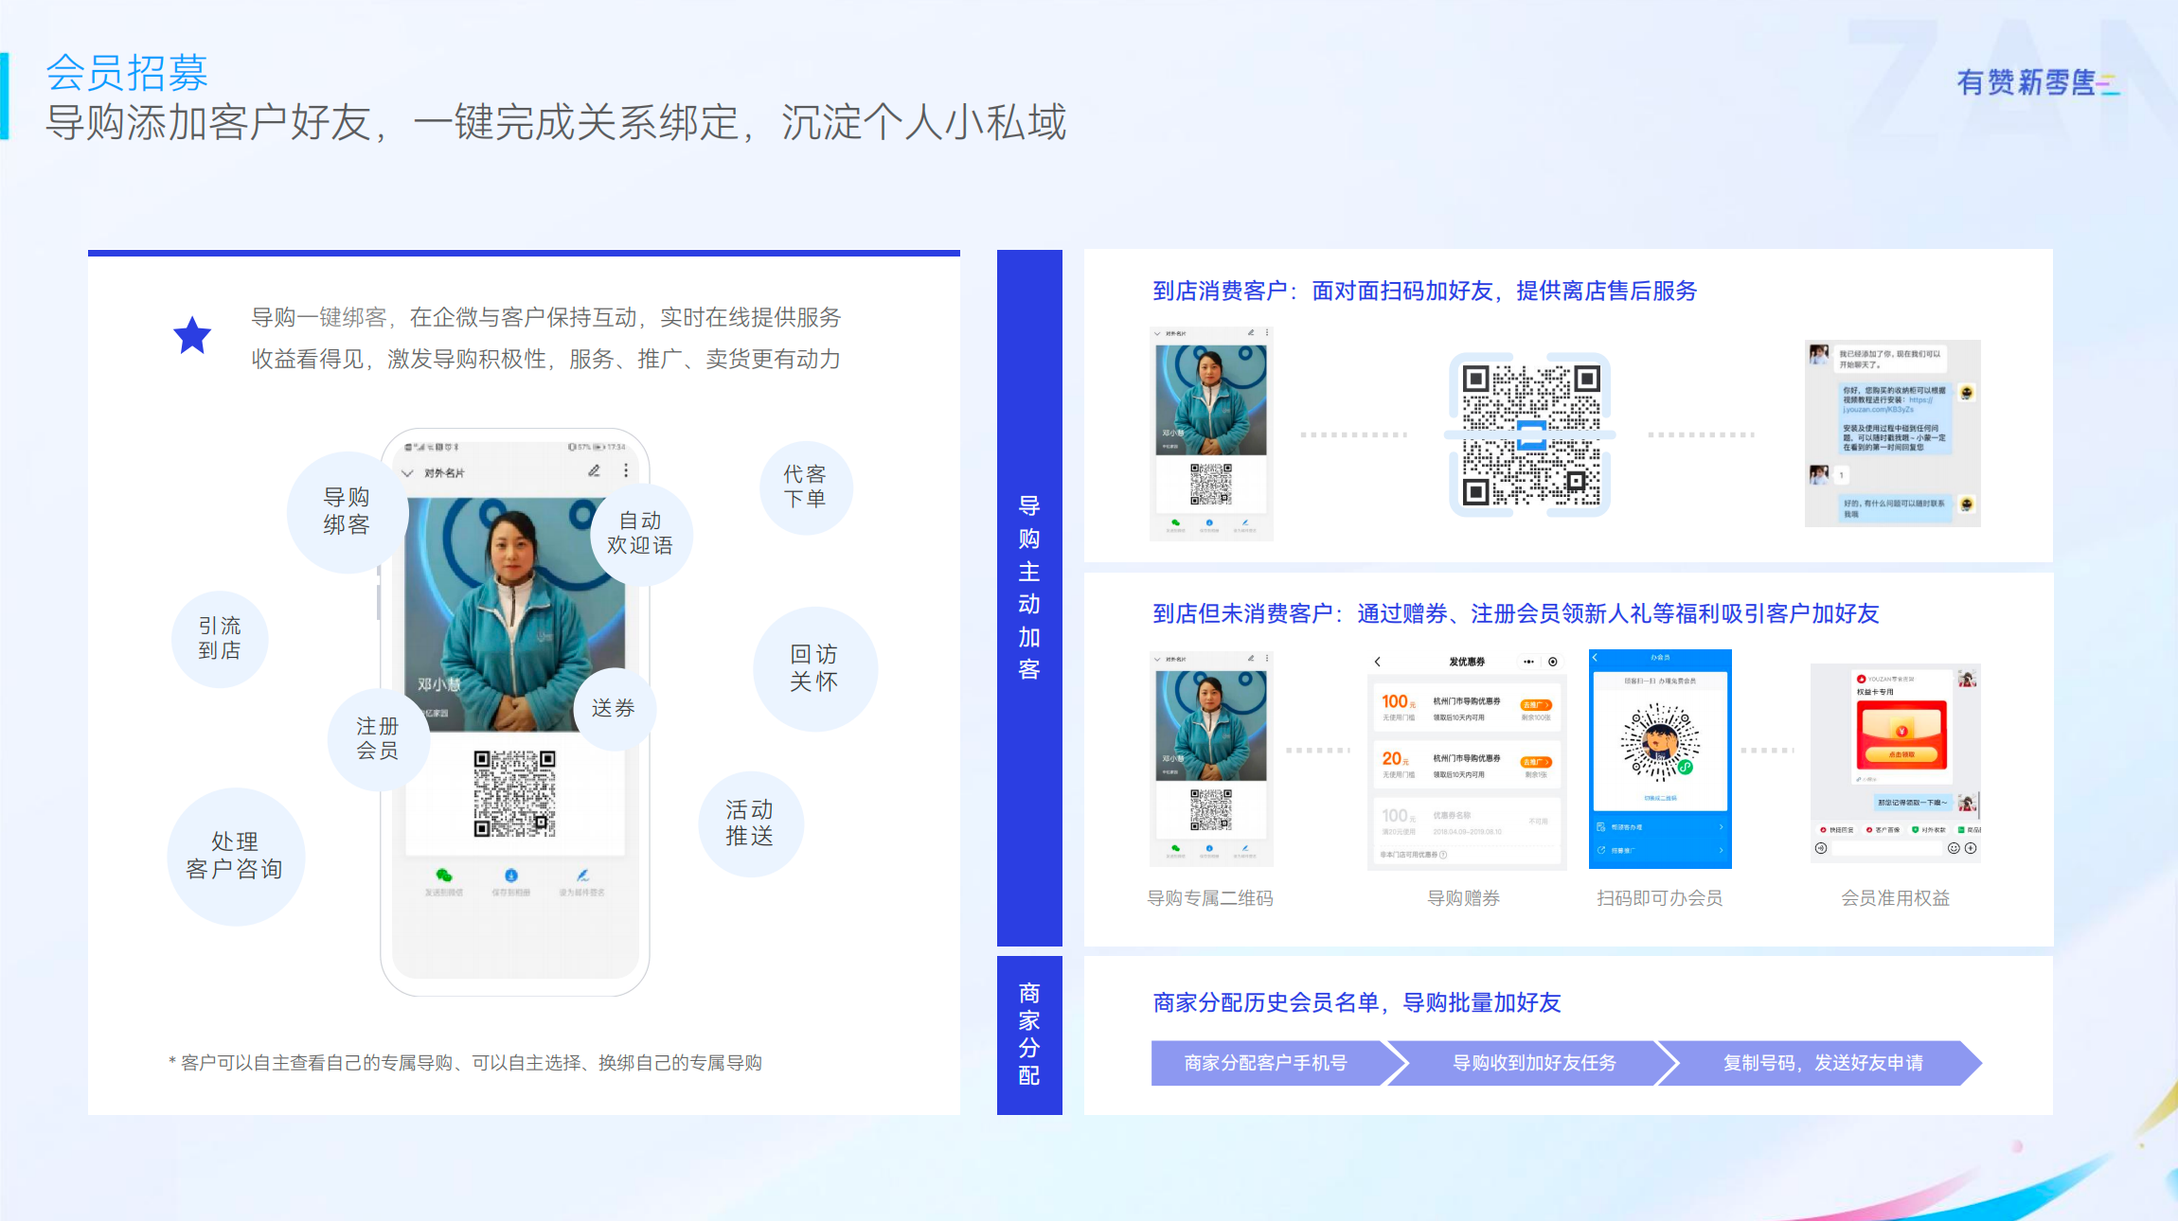2178x1221 pixels.
Task: Click 去推广 button on 100元 coupon
Action: (1535, 705)
